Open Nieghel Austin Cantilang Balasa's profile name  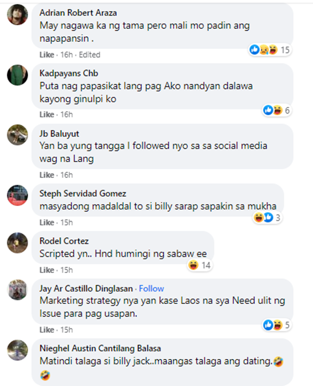[x=100, y=348]
